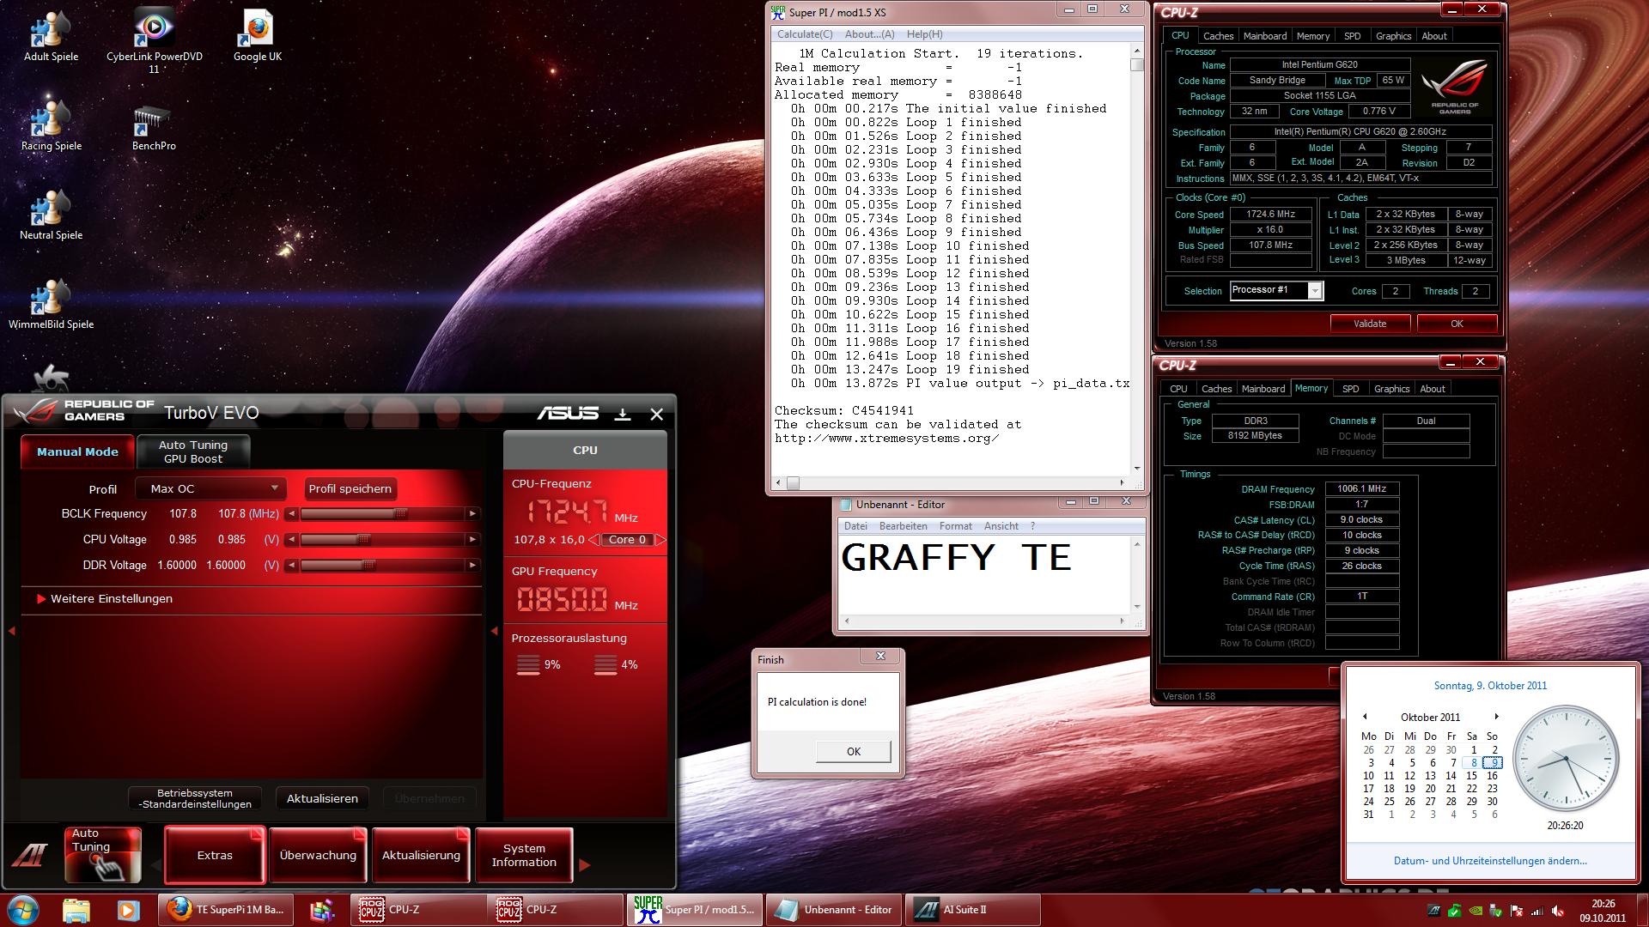Click Betriebssystem-Standardeinstellungen button
The height and width of the screenshot is (927, 1649).
(x=195, y=798)
